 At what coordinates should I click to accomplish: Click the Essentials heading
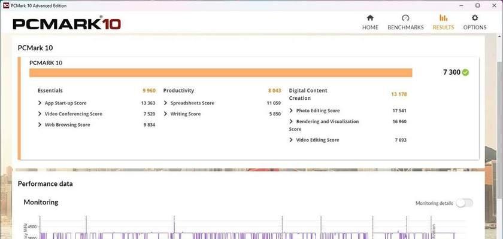[x=50, y=91]
